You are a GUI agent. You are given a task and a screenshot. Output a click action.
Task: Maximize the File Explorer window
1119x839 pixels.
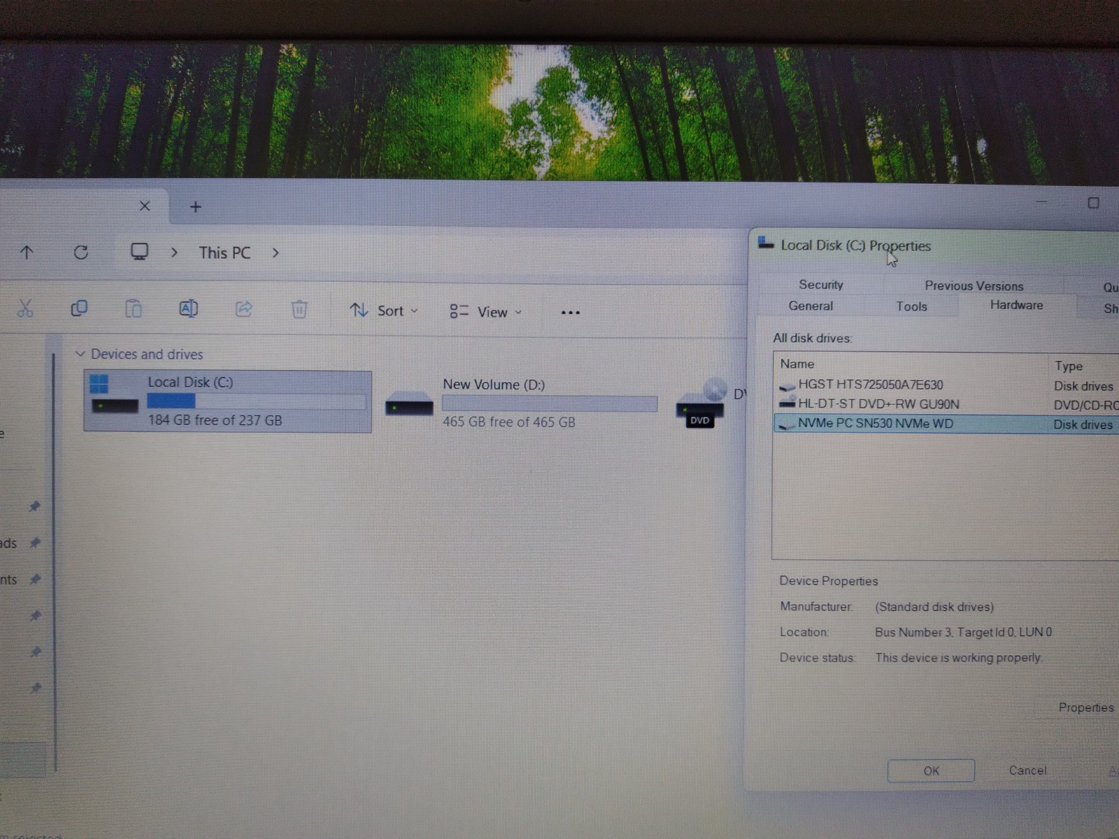pos(1094,203)
